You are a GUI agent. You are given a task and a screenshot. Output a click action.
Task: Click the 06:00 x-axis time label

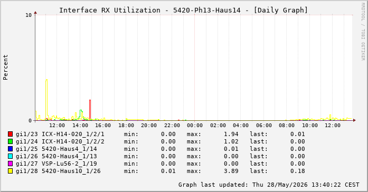click(264, 126)
